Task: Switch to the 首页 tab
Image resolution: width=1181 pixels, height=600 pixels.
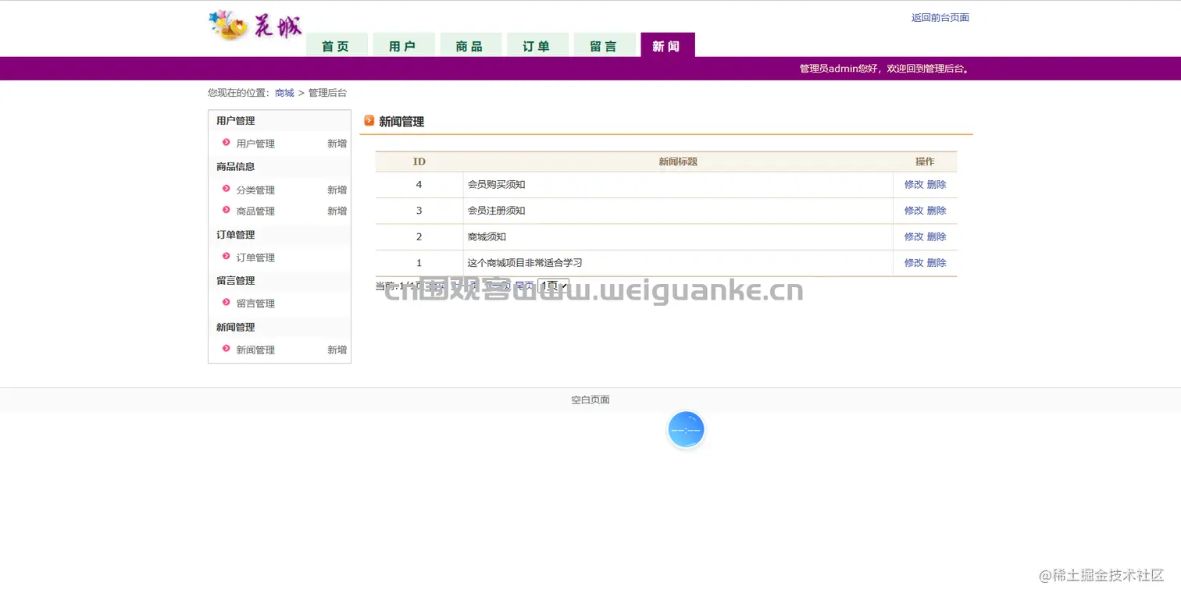Action: [337, 45]
